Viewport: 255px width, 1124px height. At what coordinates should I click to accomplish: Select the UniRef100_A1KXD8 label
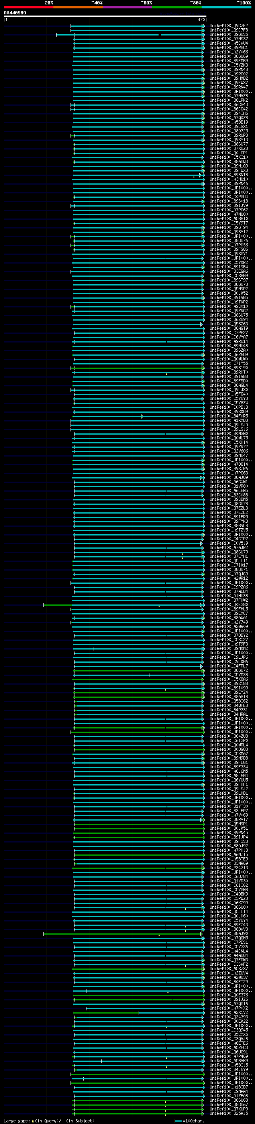229,421
